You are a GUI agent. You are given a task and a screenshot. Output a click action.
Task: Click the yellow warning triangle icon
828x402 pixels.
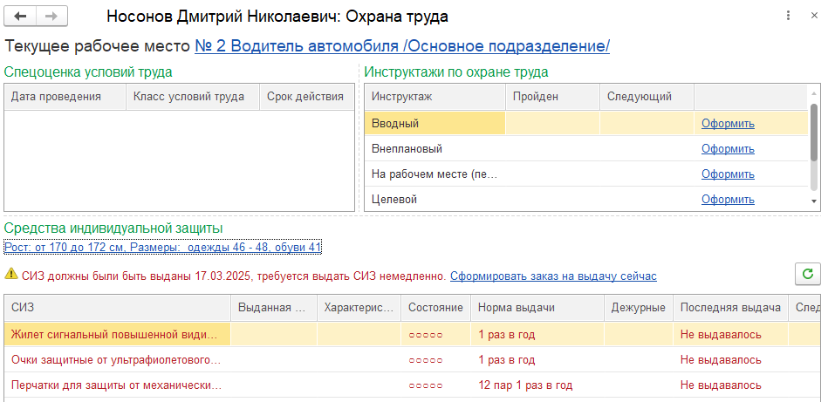tap(10, 275)
